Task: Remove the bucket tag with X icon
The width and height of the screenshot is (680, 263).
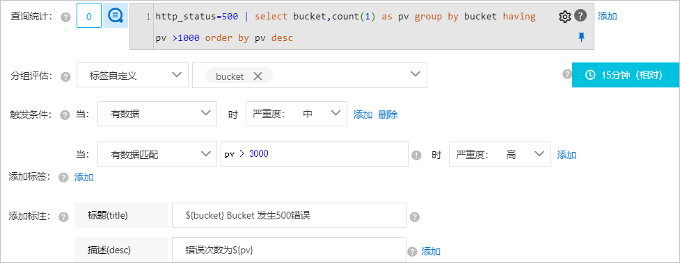Action: click(x=258, y=76)
